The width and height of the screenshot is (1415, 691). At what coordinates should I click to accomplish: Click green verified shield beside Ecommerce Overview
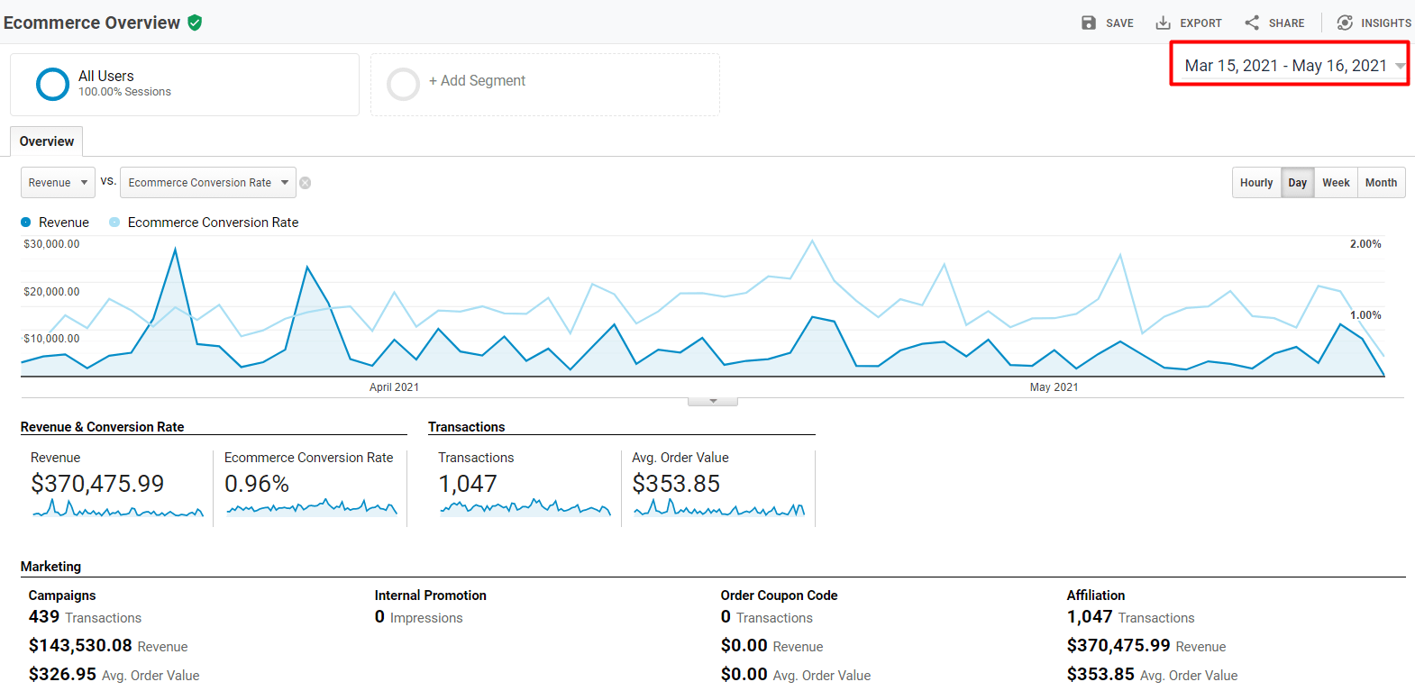point(195,23)
